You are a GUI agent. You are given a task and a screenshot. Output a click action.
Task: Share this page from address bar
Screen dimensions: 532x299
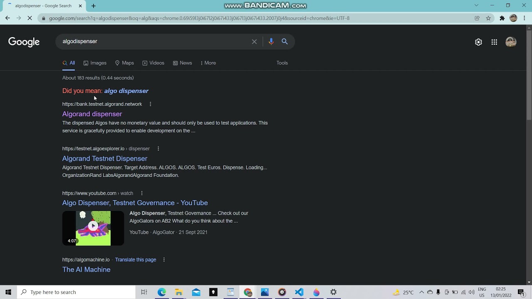coord(477,18)
